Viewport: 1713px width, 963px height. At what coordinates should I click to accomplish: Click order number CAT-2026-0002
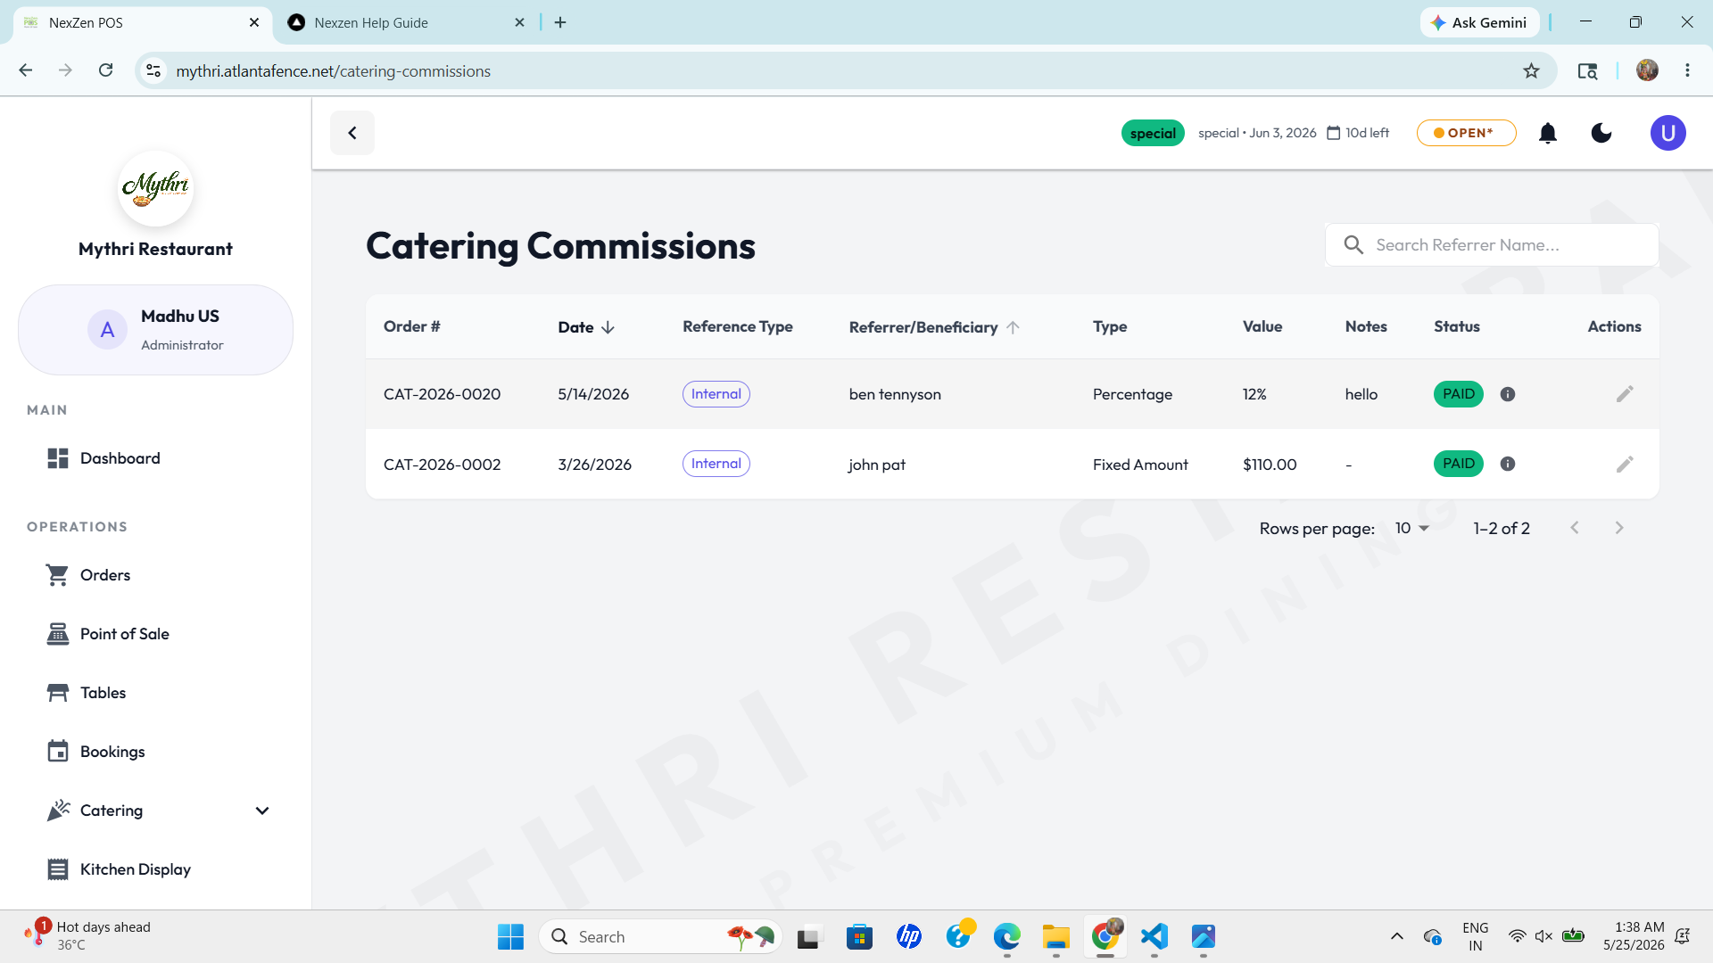tap(442, 465)
